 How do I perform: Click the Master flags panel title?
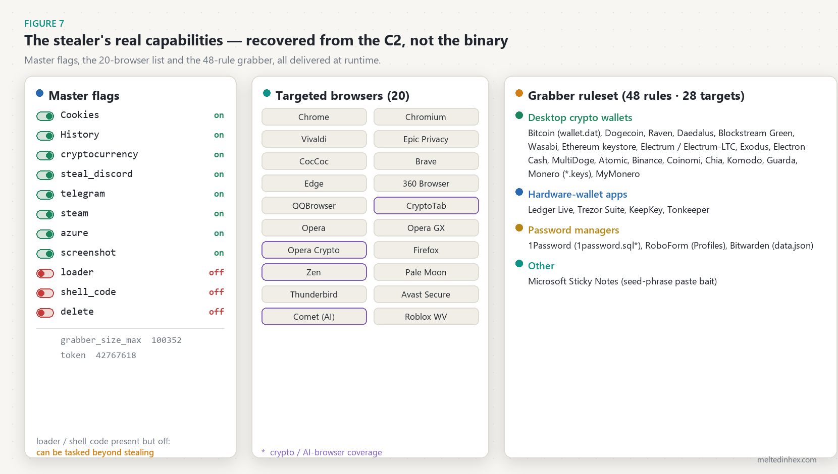[84, 96]
